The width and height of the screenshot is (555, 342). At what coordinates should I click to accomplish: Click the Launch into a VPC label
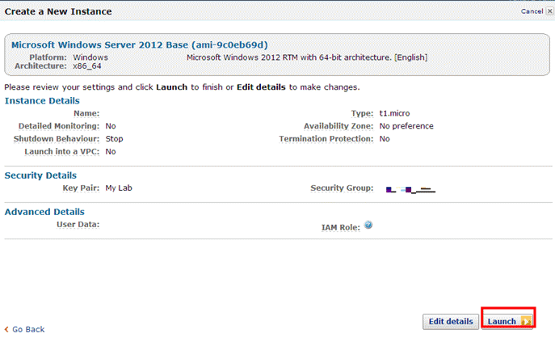tap(62, 152)
